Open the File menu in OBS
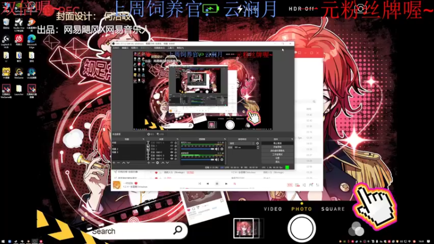 tap(116, 48)
